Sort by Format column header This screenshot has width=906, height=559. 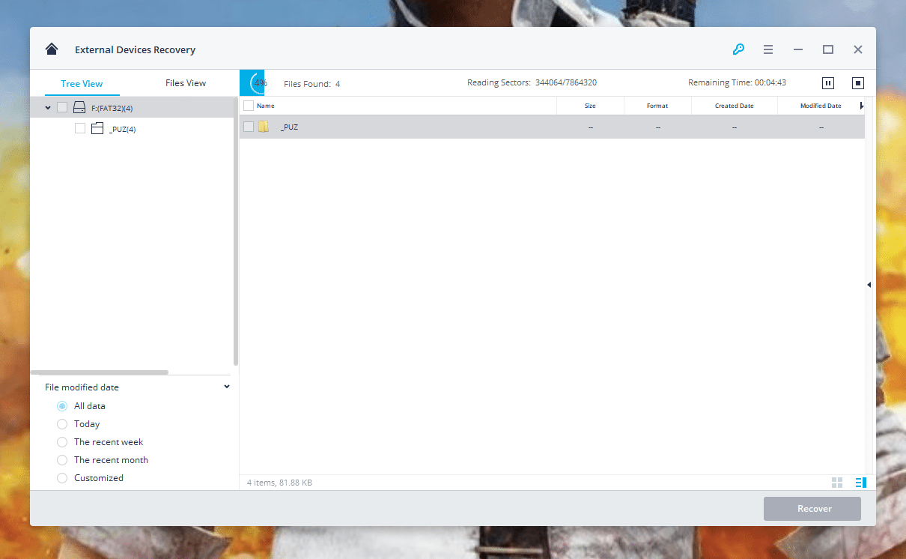click(657, 106)
